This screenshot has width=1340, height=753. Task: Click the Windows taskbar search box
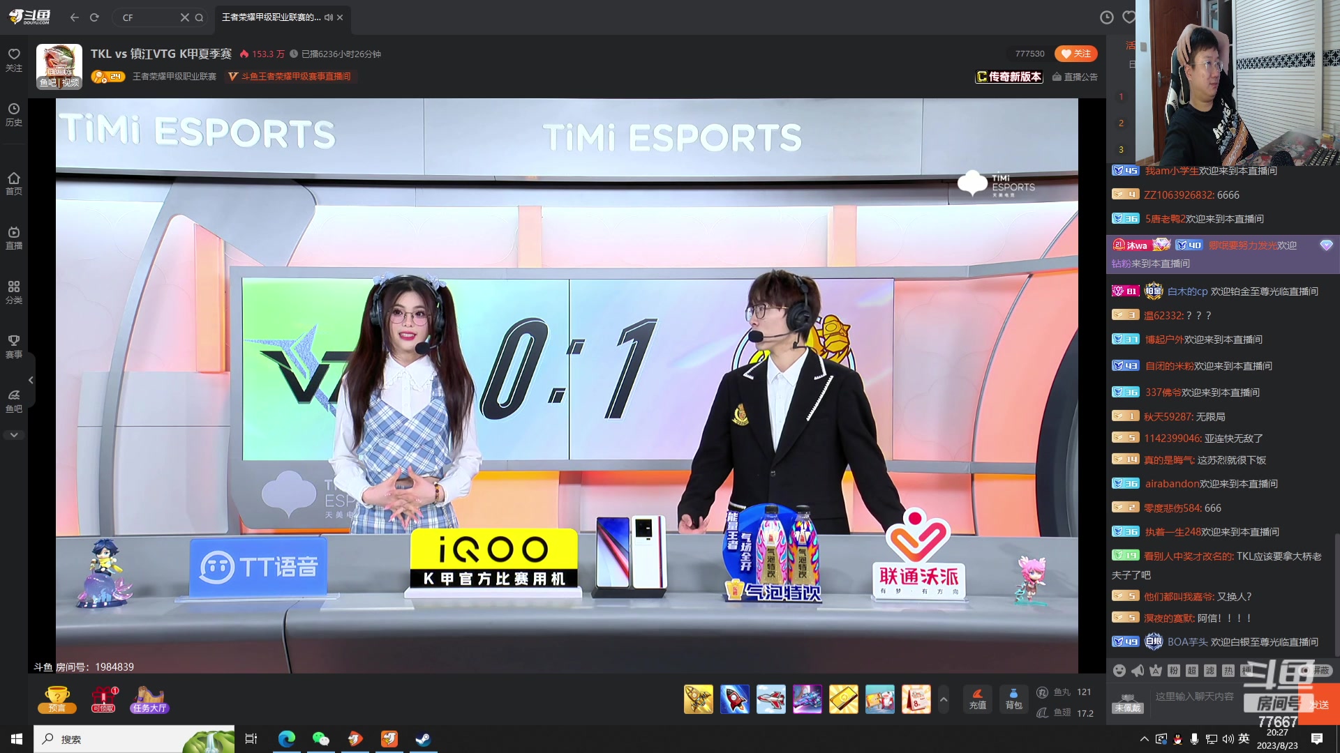(134, 739)
